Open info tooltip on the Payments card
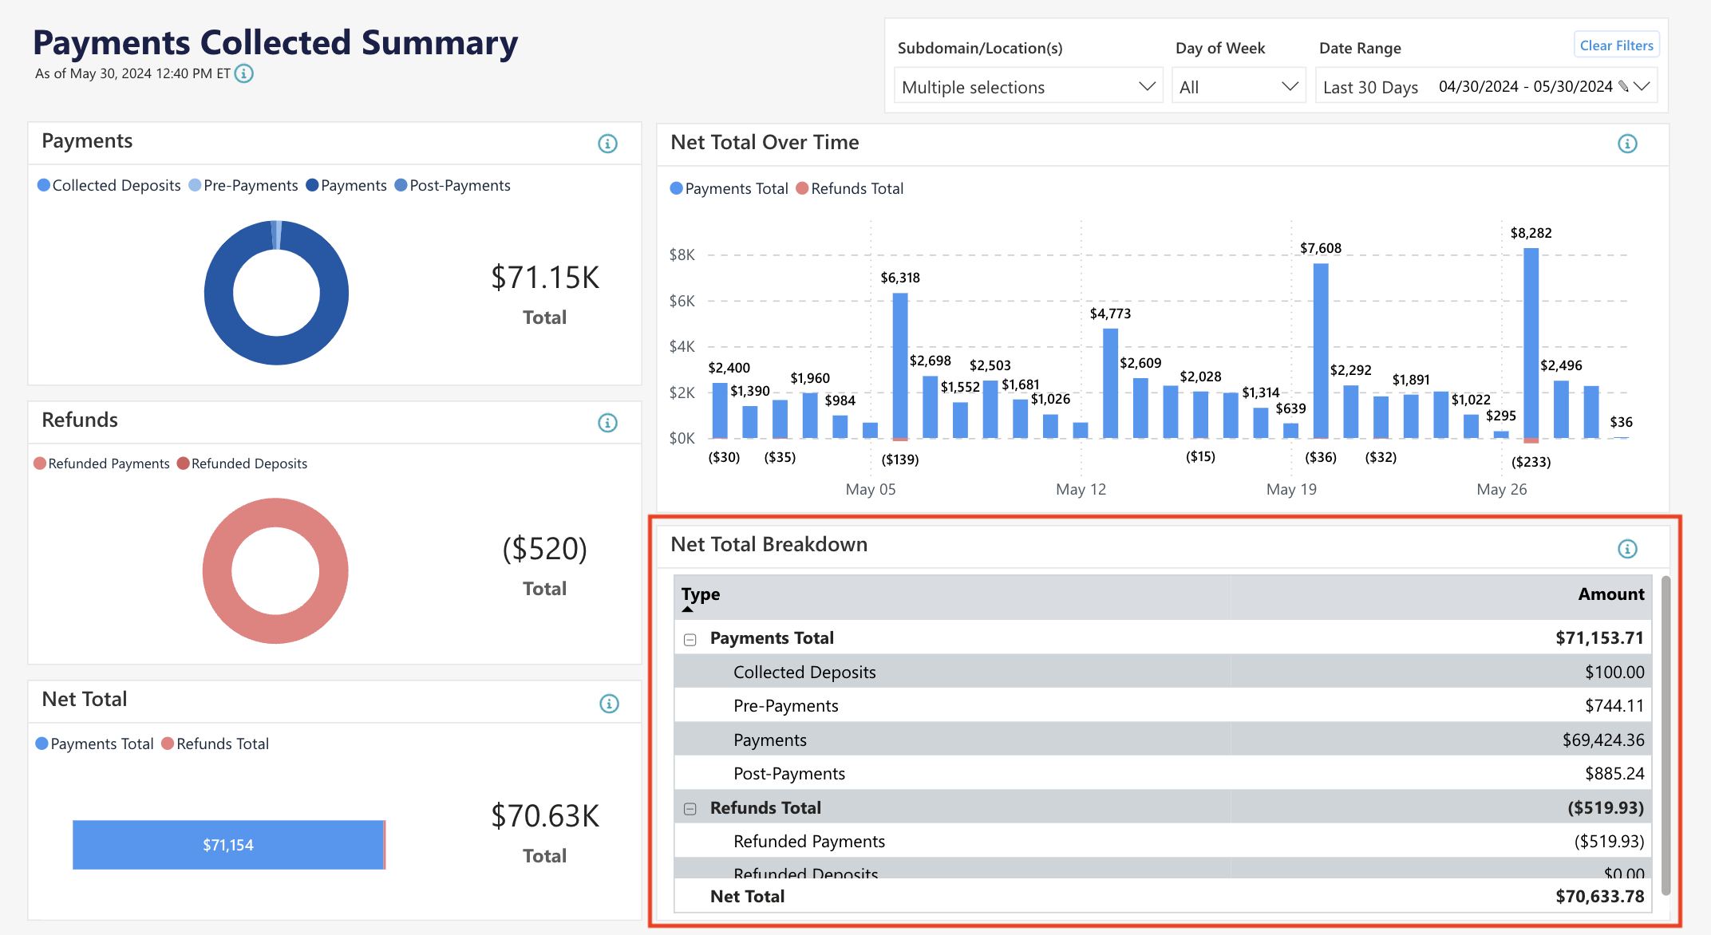Image resolution: width=1711 pixels, height=935 pixels. click(608, 144)
